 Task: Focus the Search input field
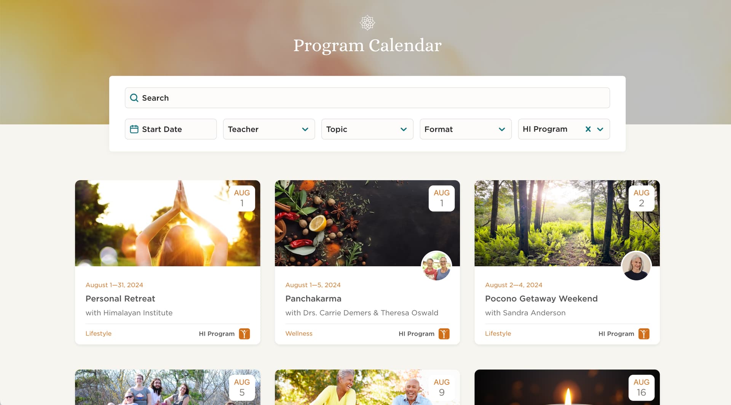tap(367, 98)
